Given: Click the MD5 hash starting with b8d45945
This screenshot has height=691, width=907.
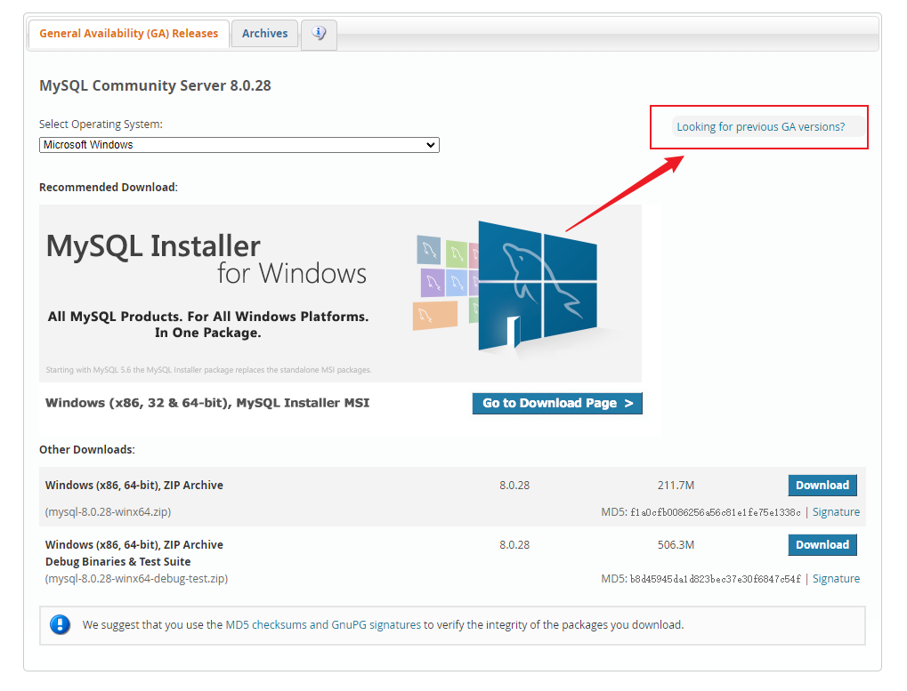Looking at the screenshot, I should [x=716, y=579].
